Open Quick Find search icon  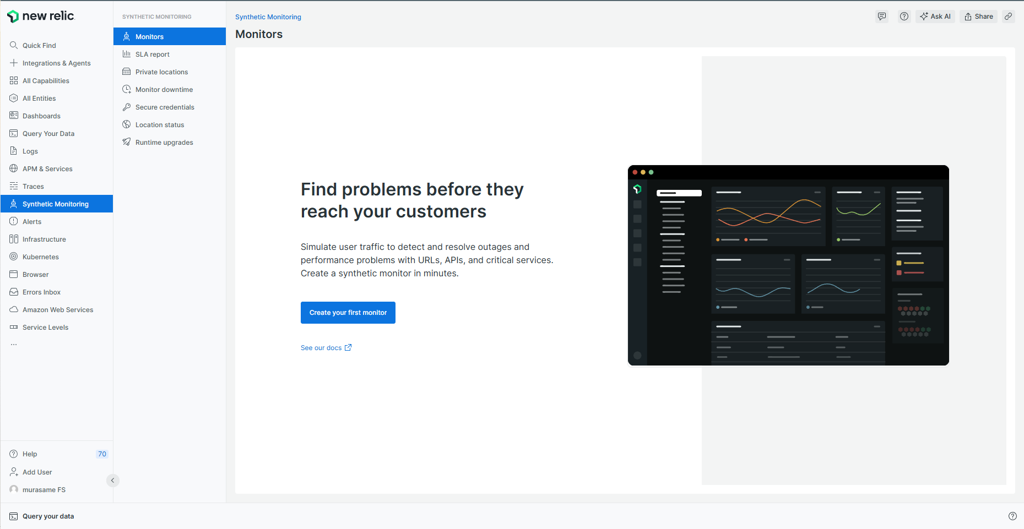(14, 45)
